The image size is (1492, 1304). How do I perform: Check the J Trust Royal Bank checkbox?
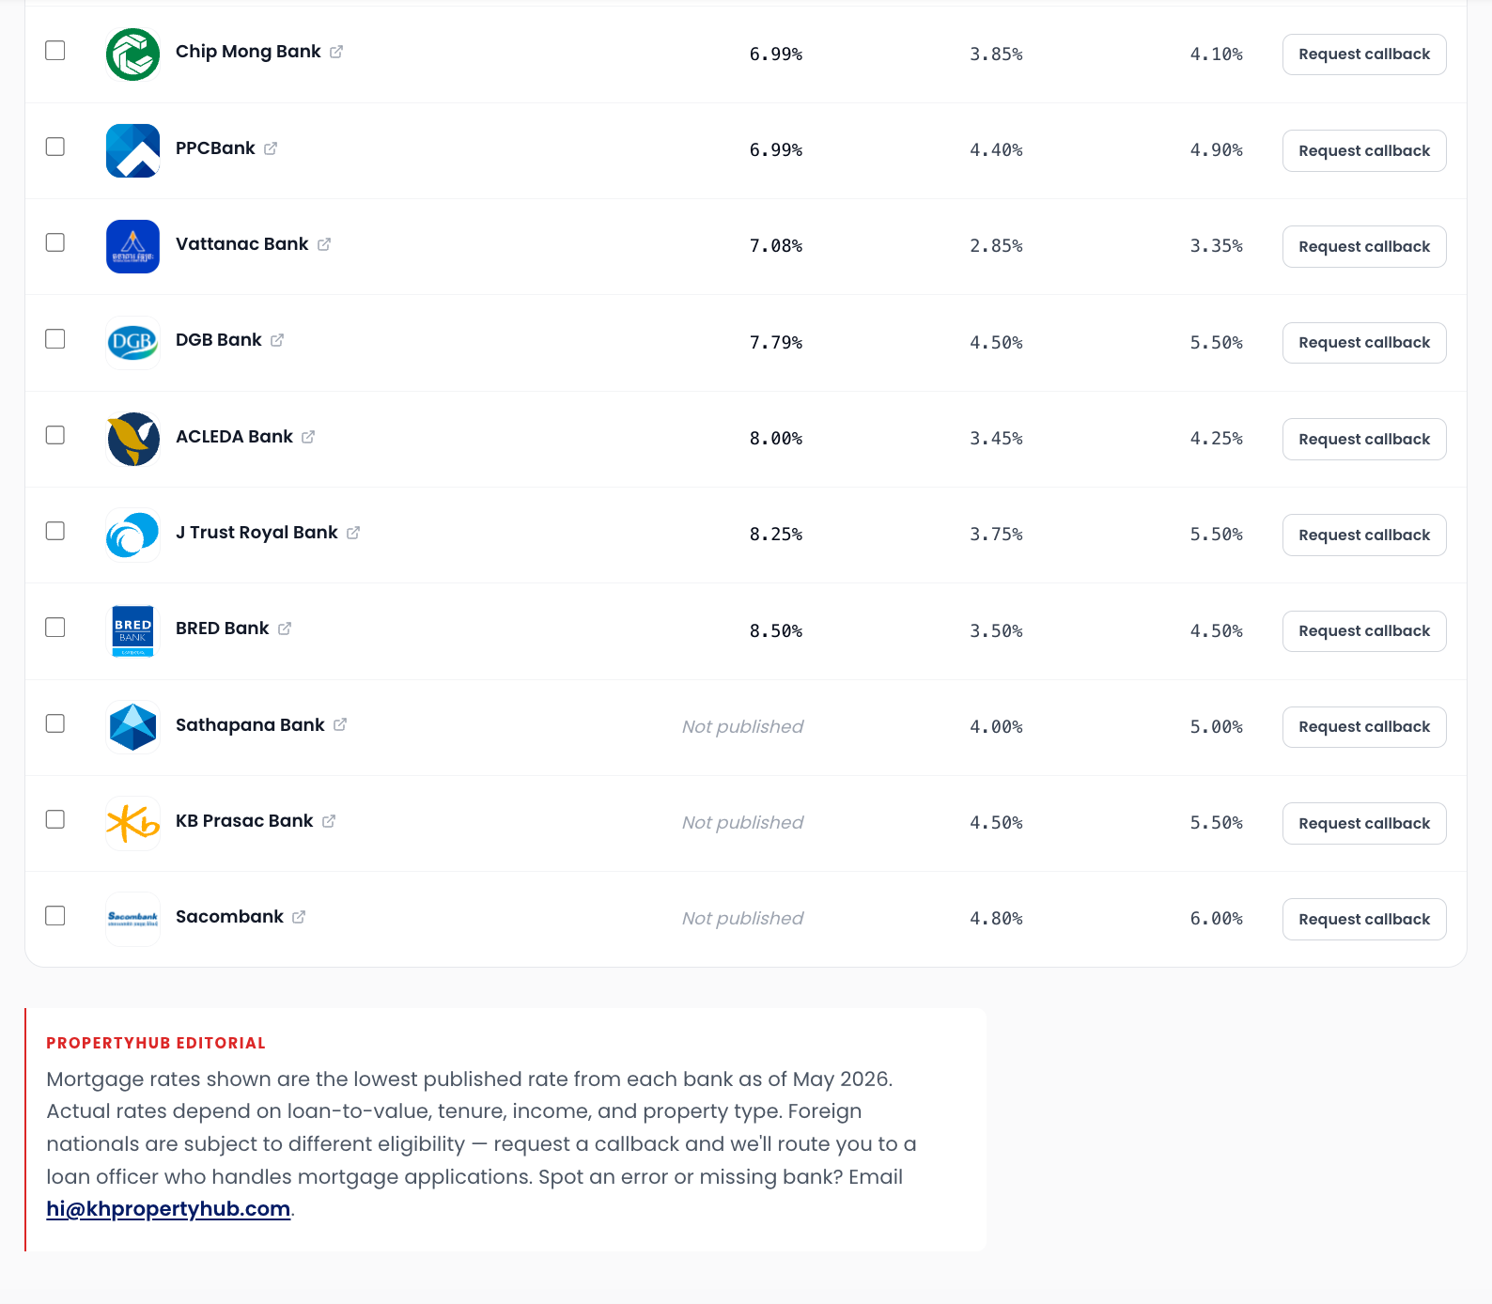point(55,531)
